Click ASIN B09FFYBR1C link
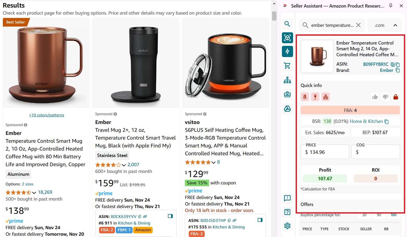The height and width of the screenshot is (237, 407). (x=376, y=64)
